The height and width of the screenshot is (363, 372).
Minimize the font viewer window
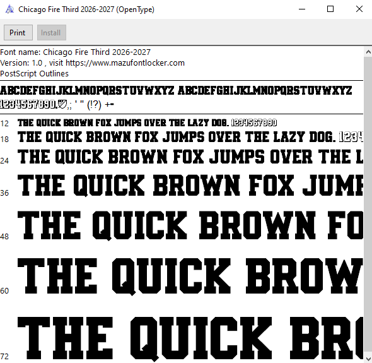302,9
